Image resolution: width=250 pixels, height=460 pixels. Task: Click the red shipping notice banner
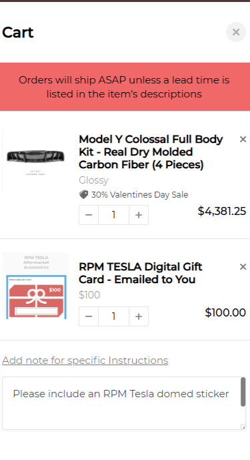click(x=125, y=87)
